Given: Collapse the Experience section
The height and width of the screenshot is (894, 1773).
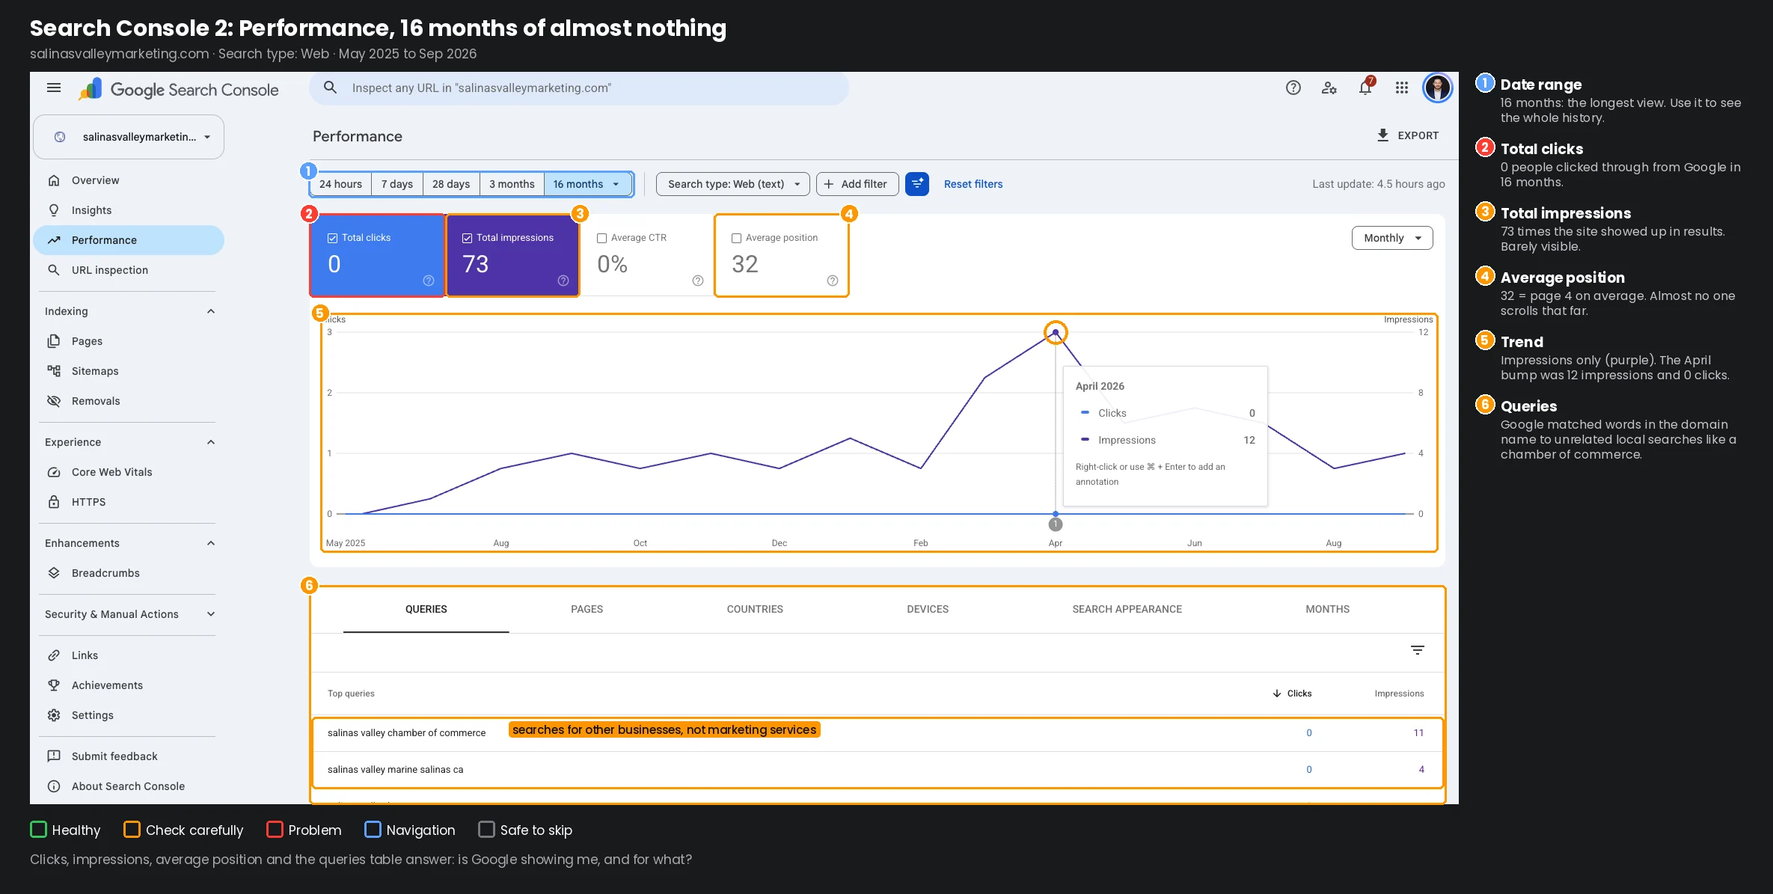Looking at the screenshot, I should click(x=211, y=442).
